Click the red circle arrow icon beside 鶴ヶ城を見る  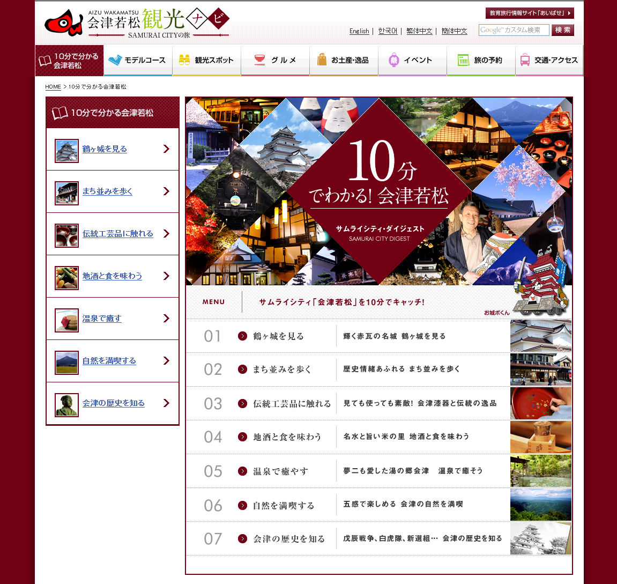(242, 336)
